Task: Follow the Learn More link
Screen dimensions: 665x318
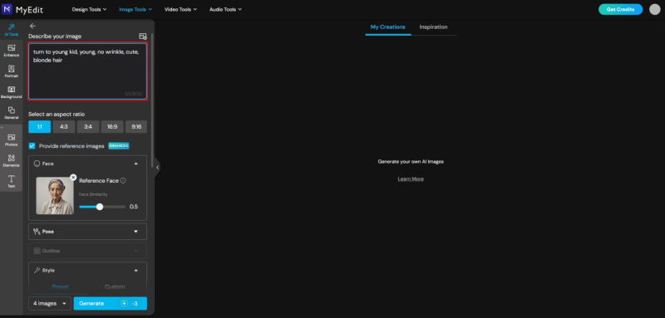Action: point(411,179)
